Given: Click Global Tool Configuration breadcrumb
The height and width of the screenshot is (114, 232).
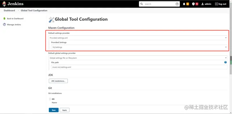Looking at the screenshot, I should 34,10.
